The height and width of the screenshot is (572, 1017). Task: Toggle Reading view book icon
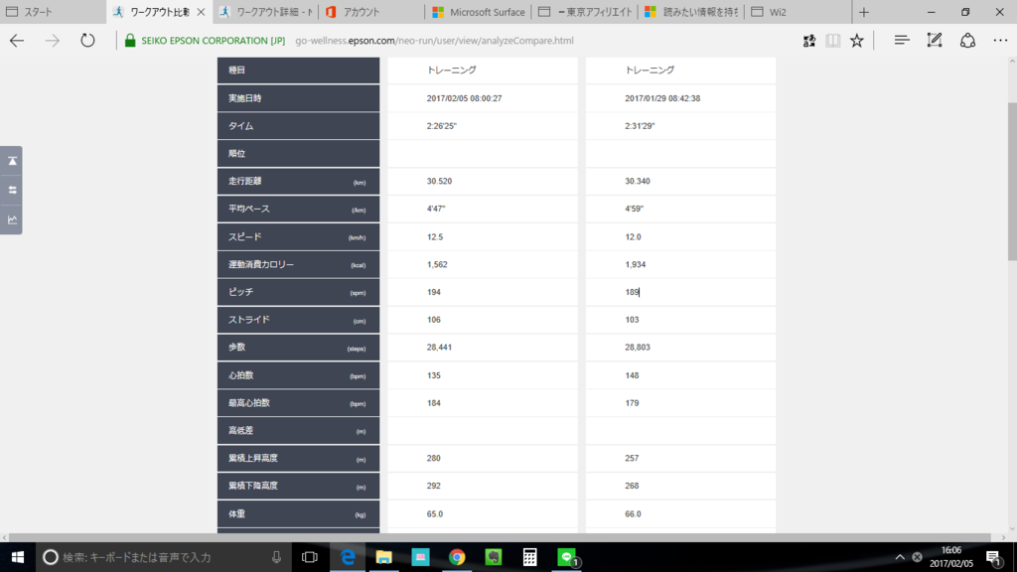pos(833,40)
